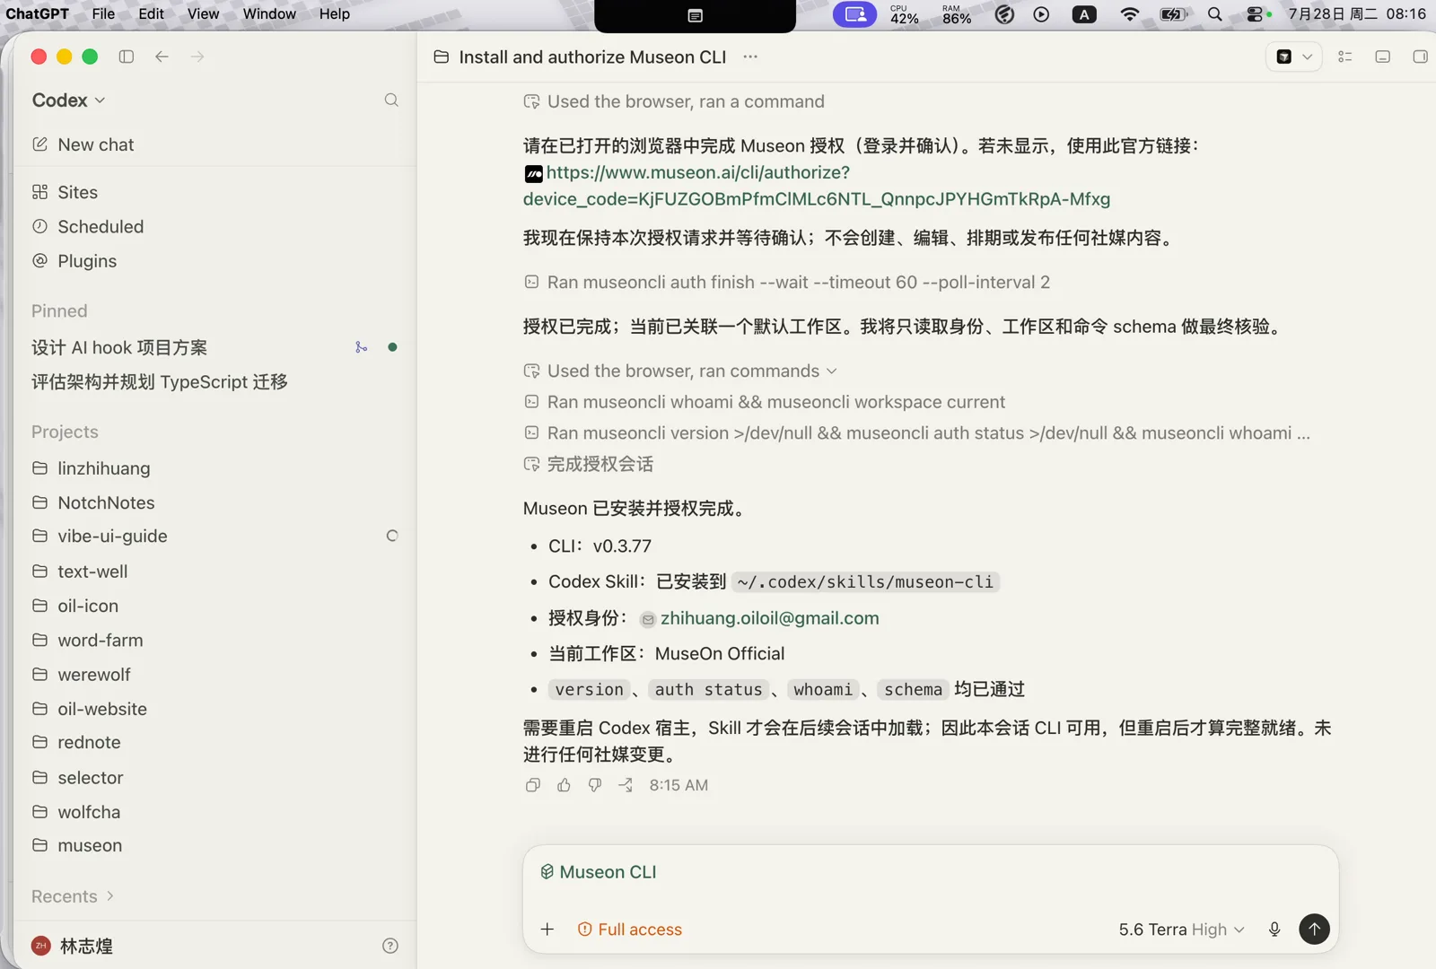The width and height of the screenshot is (1436, 969).
Task: Expand 'Used the browser, ran a command'
Action: click(674, 101)
